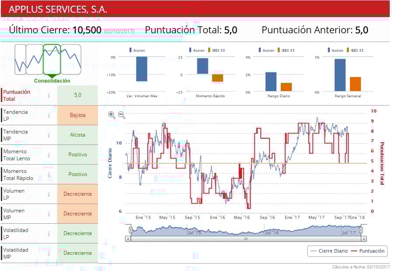The width and height of the screenshot is (395, 271).
Task: Click the Puntuación Total: 5,0 header text
Action: pyautogui.click(x=191, y=30)
